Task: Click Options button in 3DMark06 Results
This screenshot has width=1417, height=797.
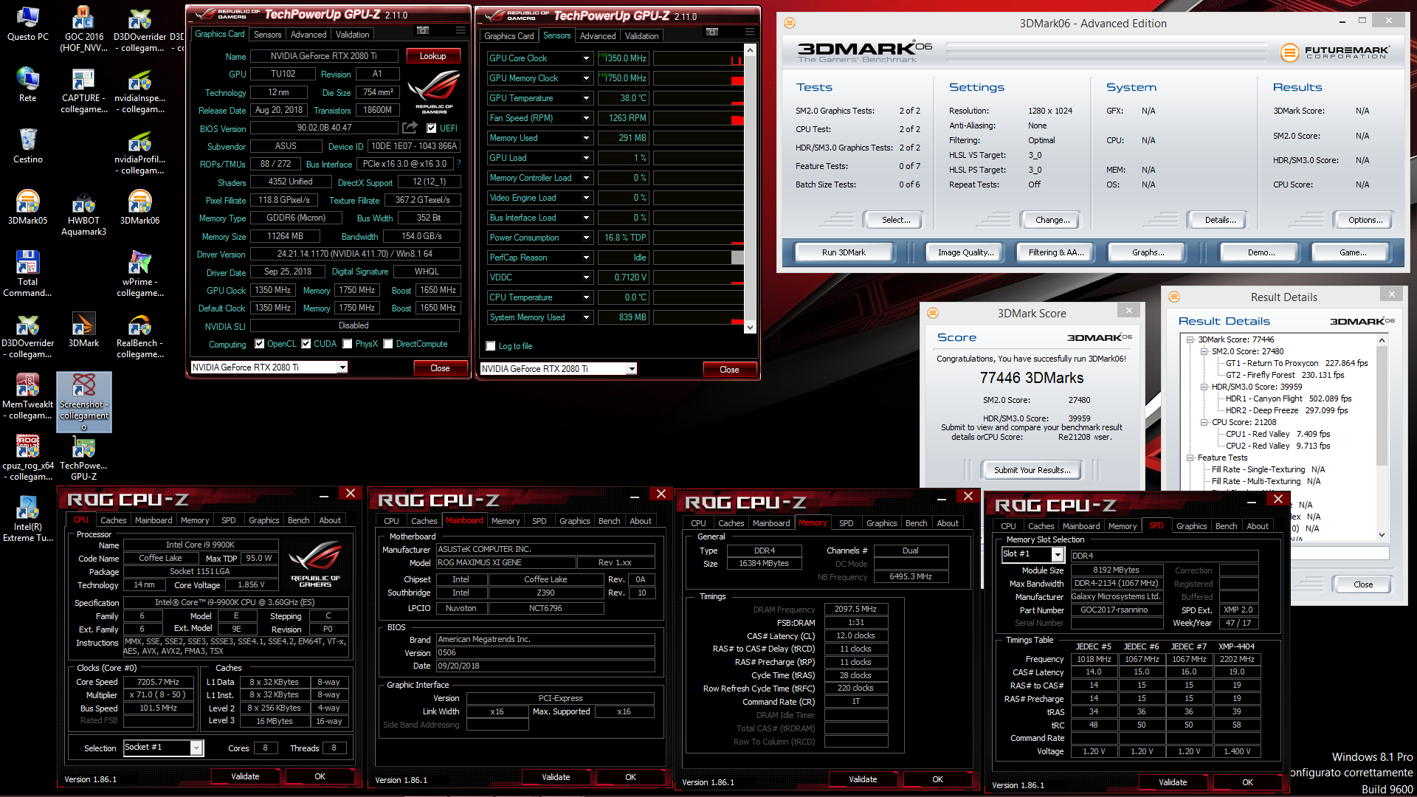Action: pyautogui.click(x=1365, y=220)
